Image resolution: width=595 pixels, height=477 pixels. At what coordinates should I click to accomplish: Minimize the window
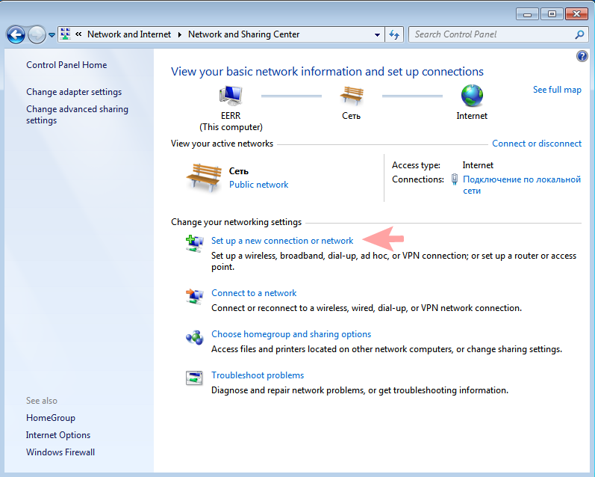(527, 14)
